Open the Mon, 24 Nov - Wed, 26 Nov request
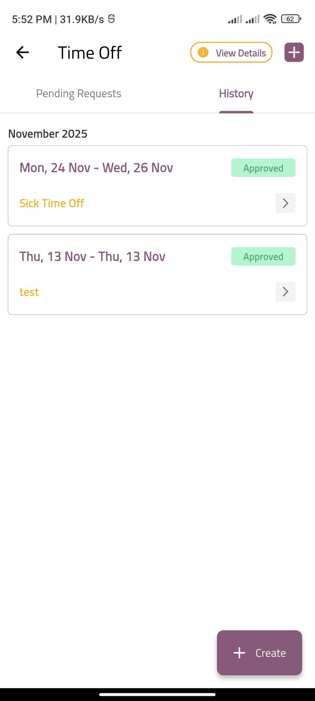This screenshot has height=701, width=315. 96,168
